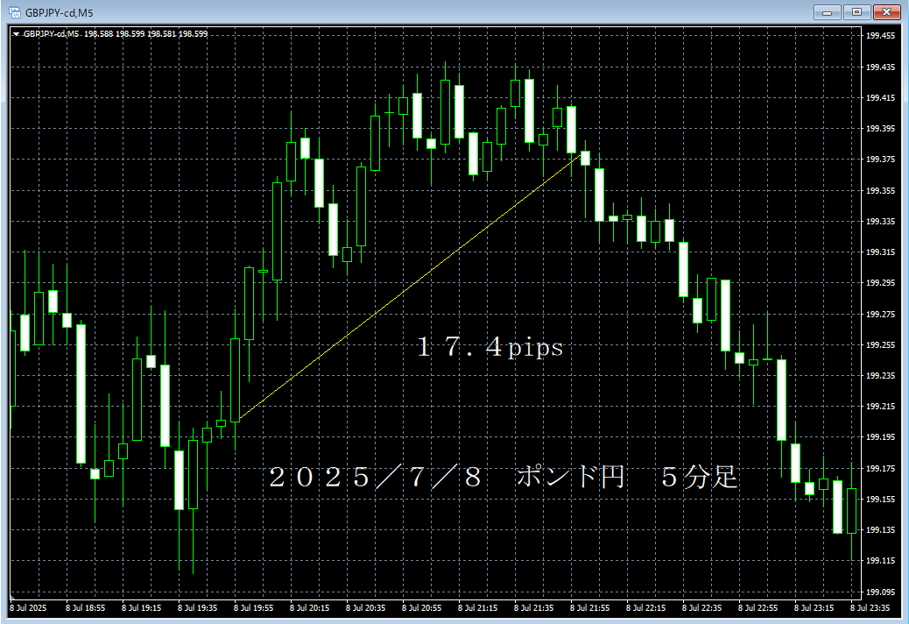Click the chart window icon in title bar

point(15,12)
